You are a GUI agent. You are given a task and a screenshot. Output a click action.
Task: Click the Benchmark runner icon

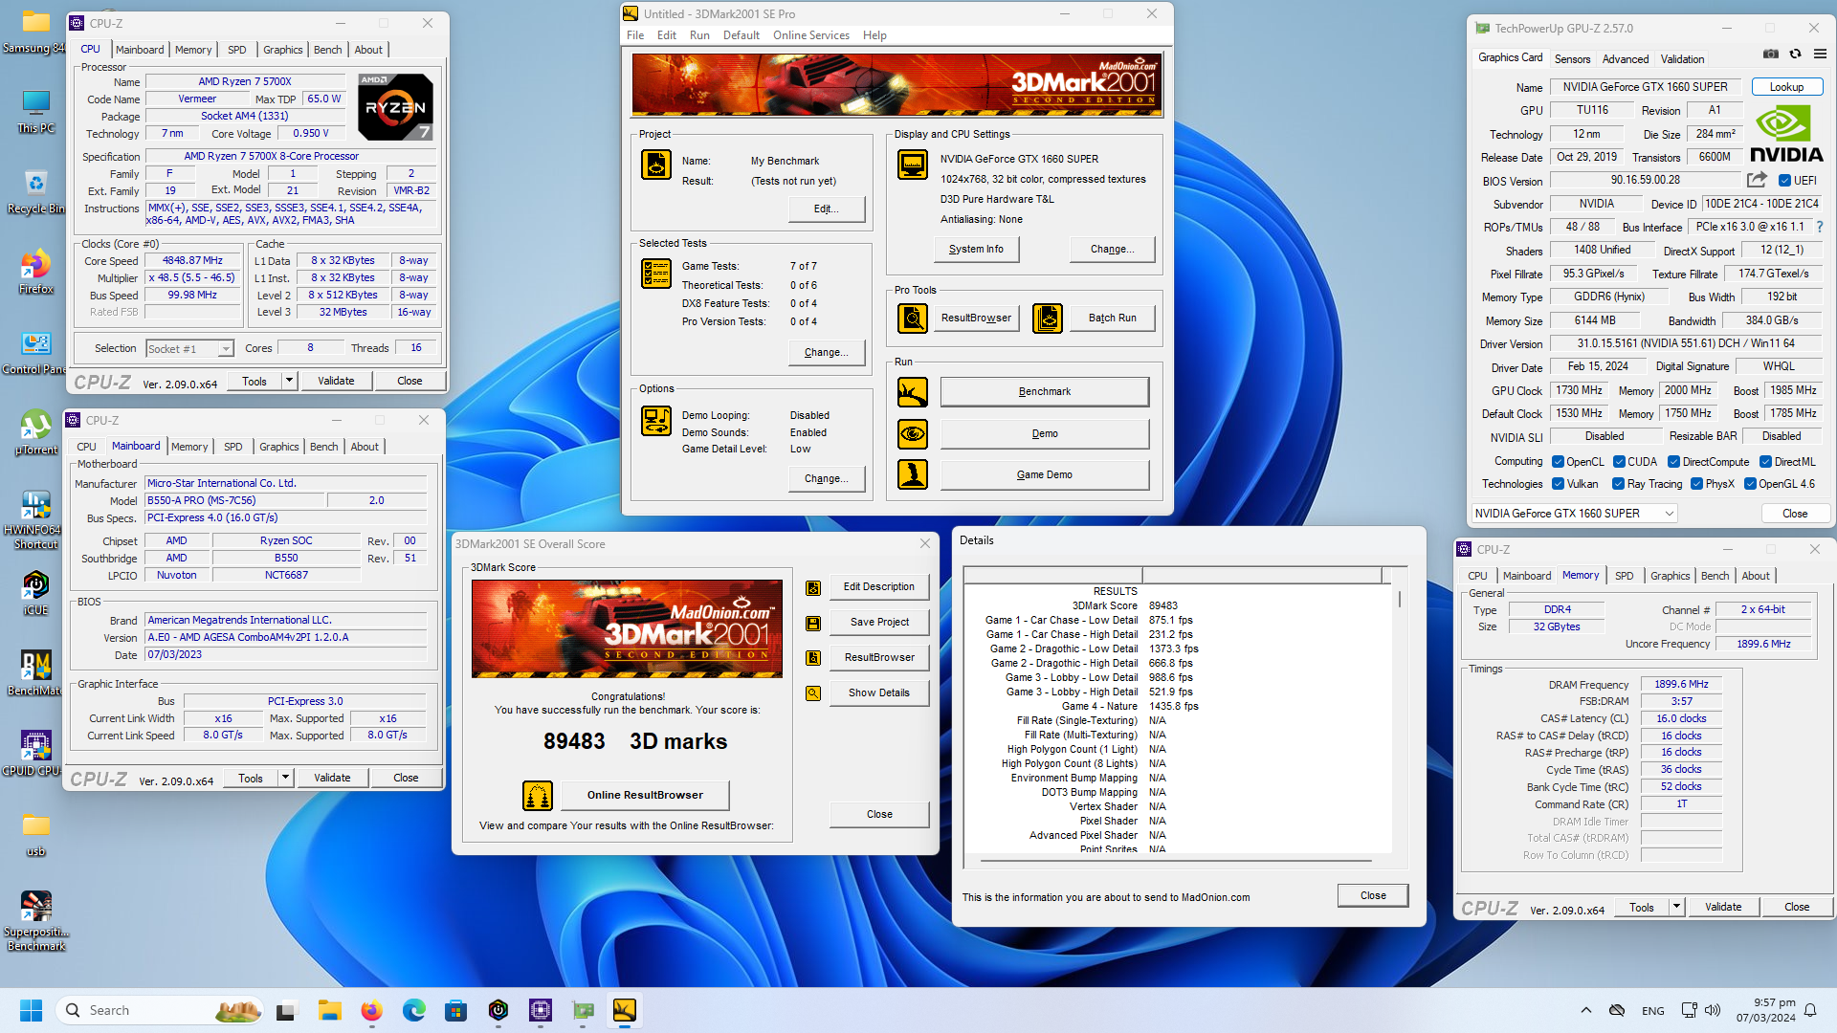pyautogui.click(x=913, y=391)
